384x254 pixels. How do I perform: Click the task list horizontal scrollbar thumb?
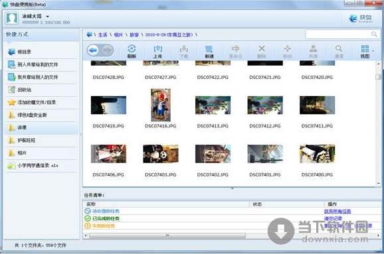[x=167, y=235]
